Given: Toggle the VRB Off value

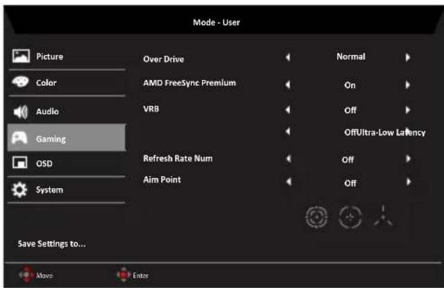Looking at the screenshot, I should pyautogui.click(x=350, y=110).
